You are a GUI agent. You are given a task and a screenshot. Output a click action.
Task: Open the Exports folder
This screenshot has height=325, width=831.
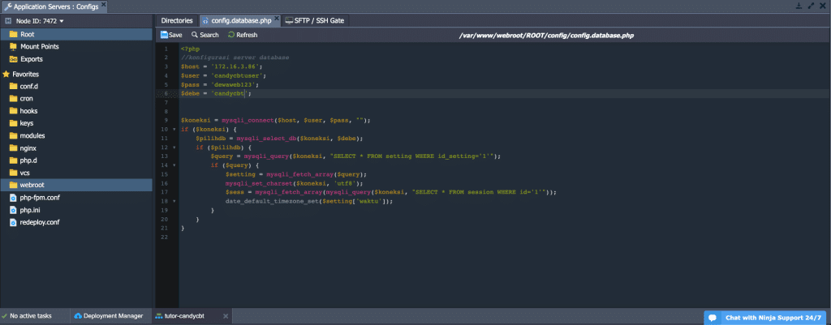click(x=32, y=59)
